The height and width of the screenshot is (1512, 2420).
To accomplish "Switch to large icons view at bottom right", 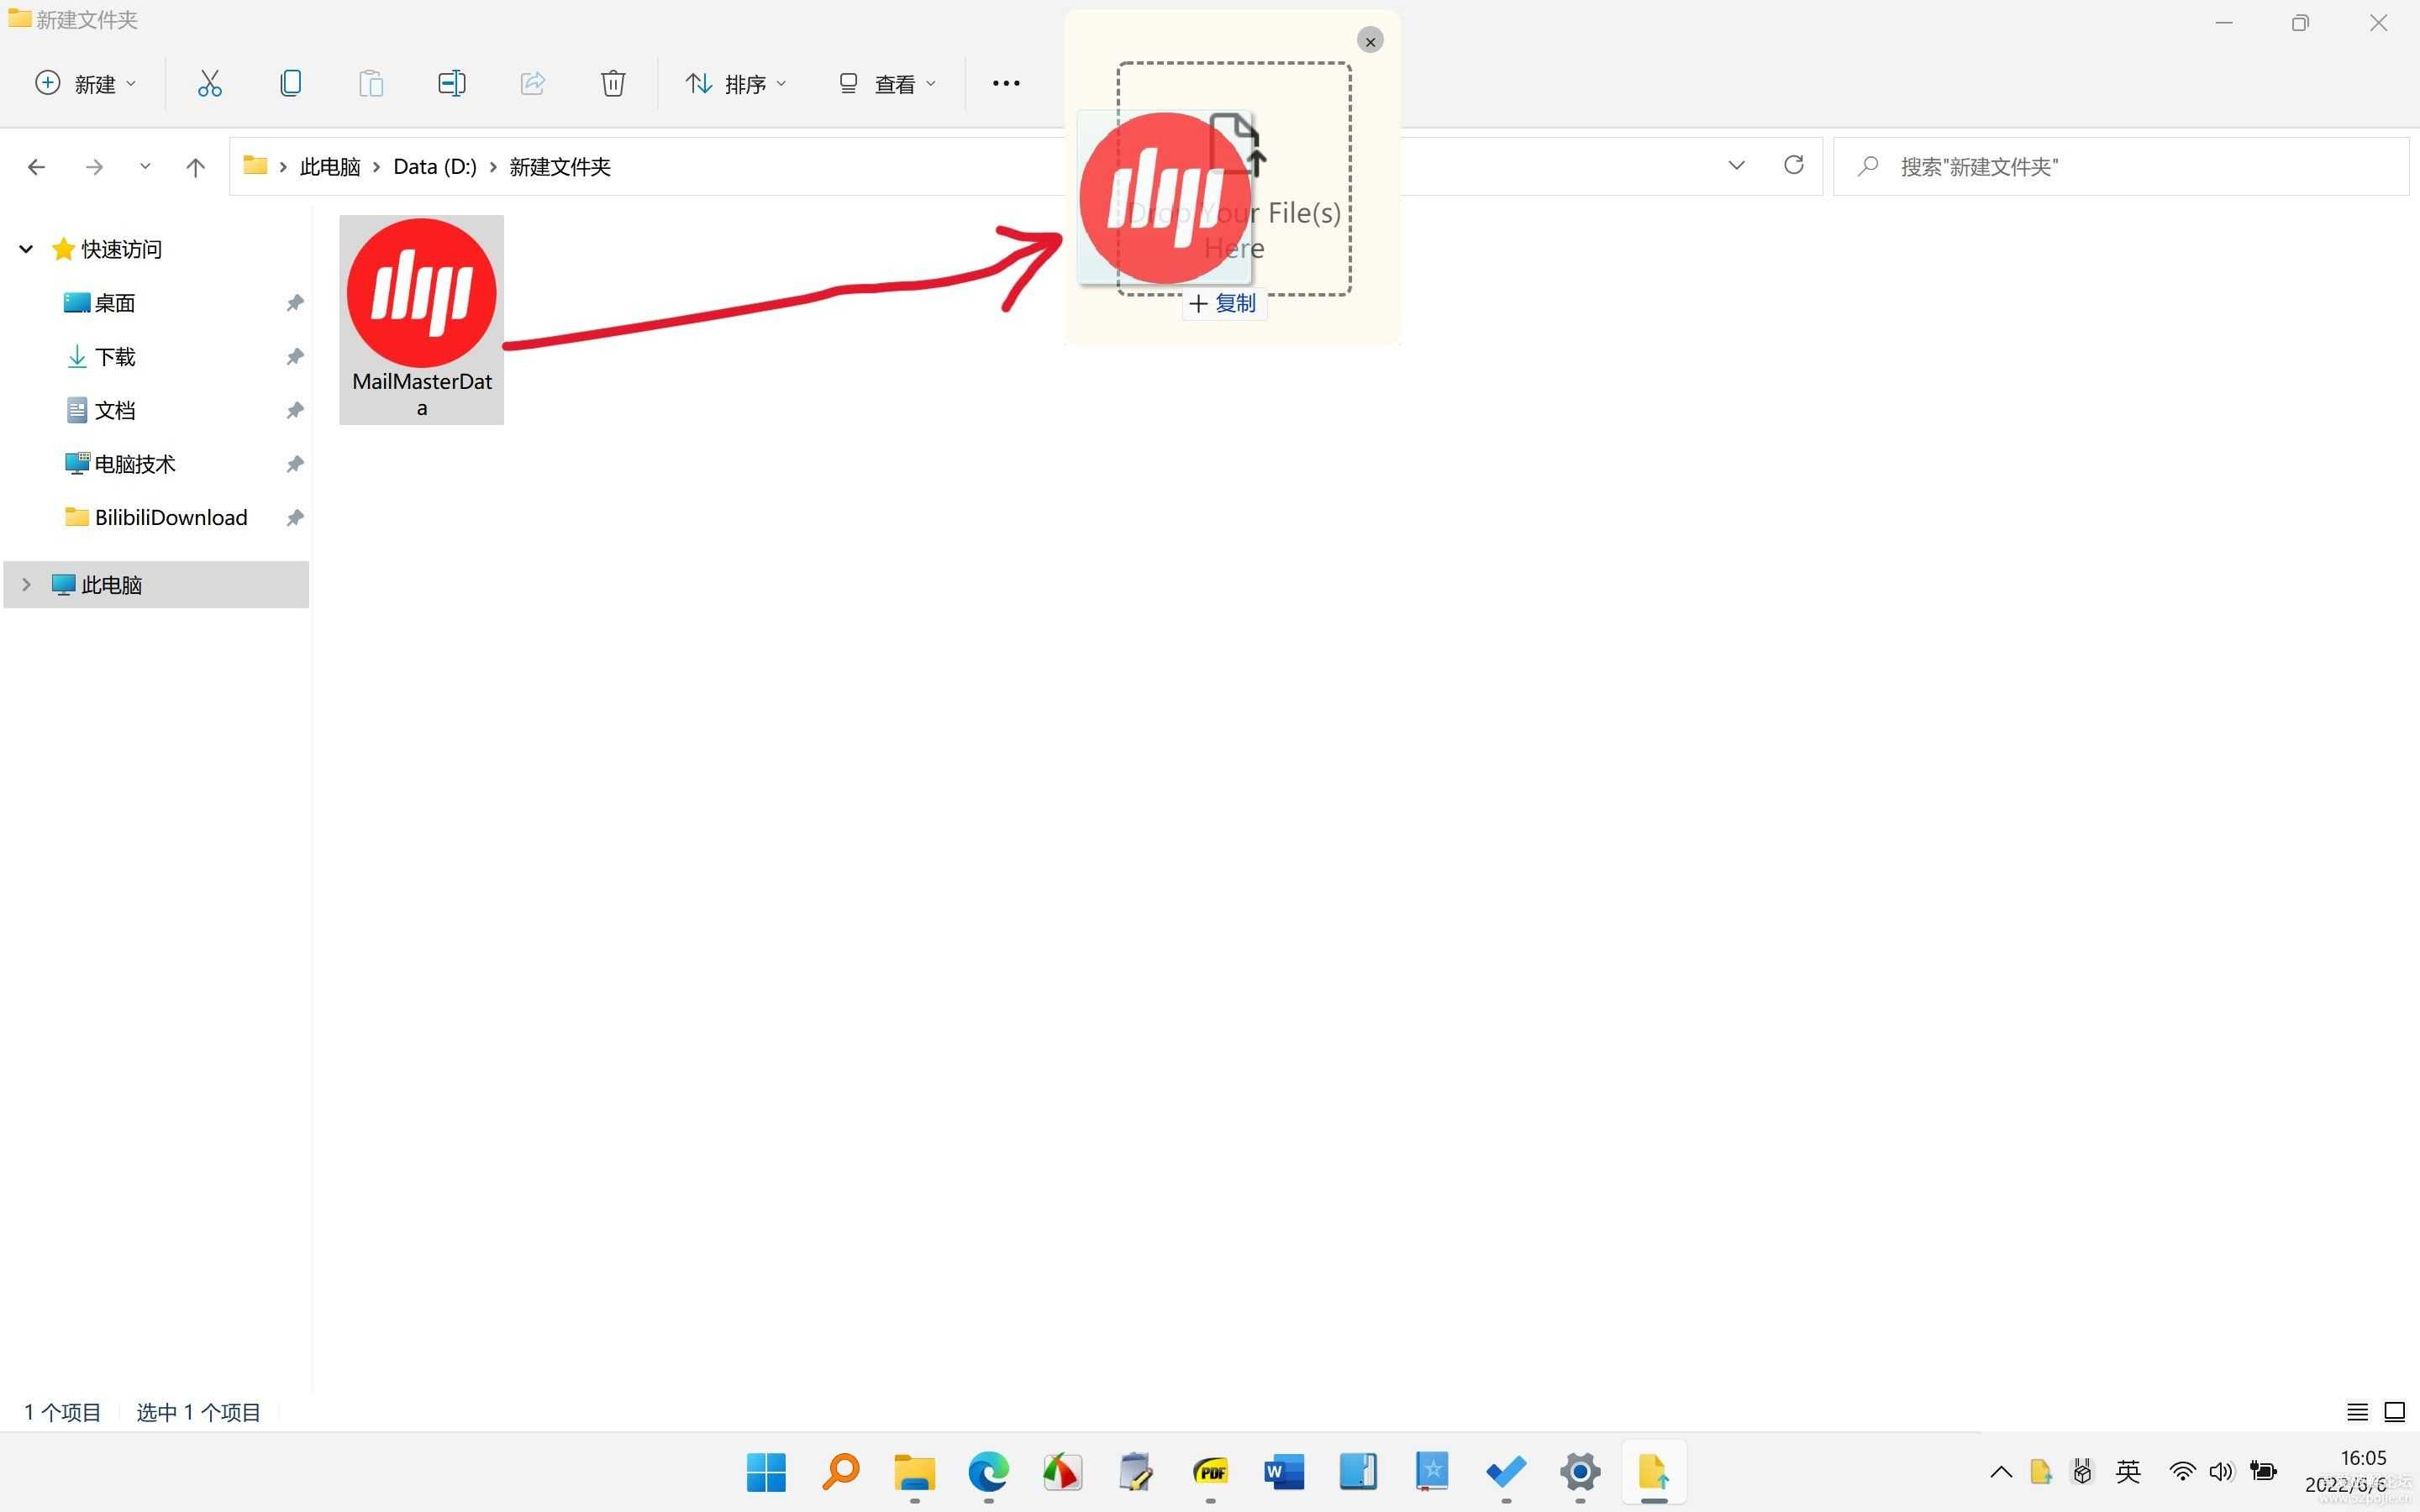I will (x=2395, y=1412).
